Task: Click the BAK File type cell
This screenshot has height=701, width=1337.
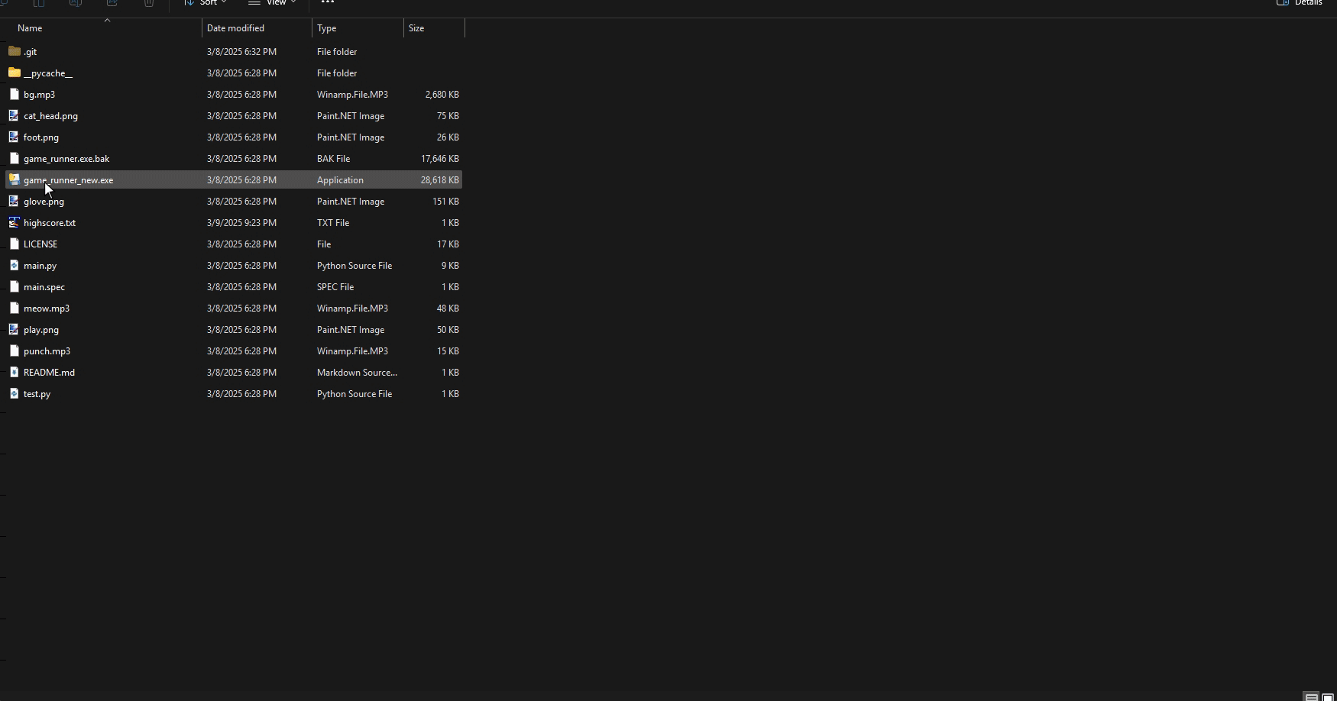Action: pos(333,159)
